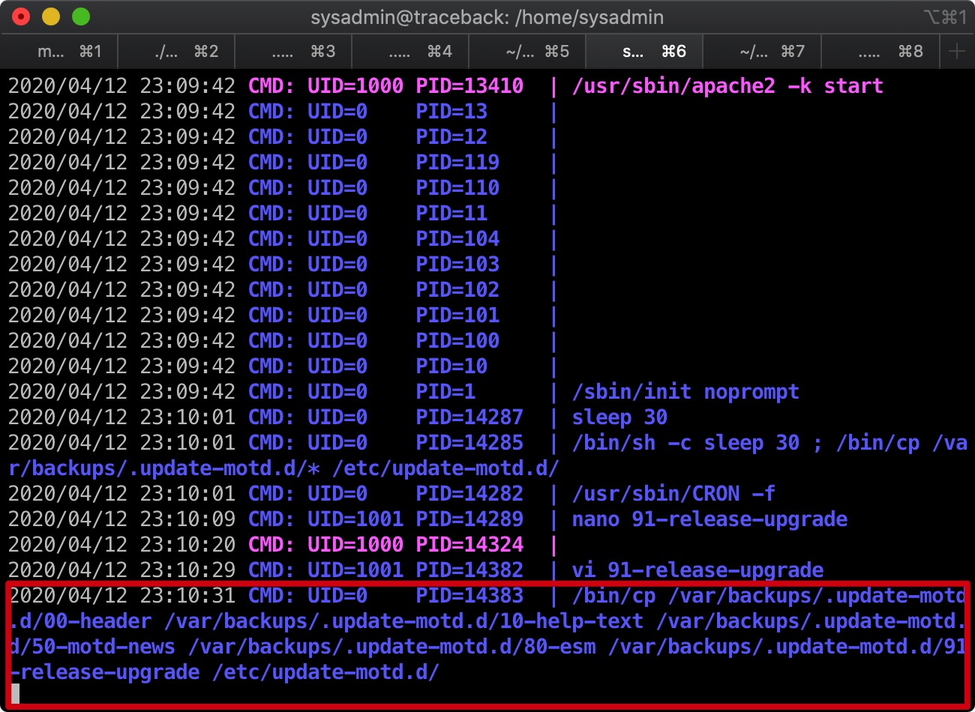Screen dimensions: 975x712
Task: Switch to the terminal tab ⌘3
Action: click(294, 52)
